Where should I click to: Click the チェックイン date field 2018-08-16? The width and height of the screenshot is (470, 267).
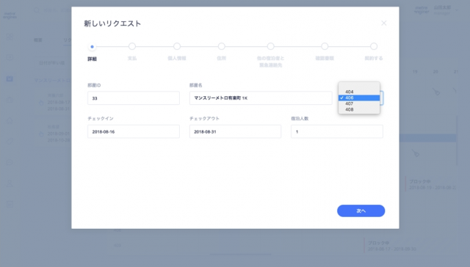tap(134, 132)
